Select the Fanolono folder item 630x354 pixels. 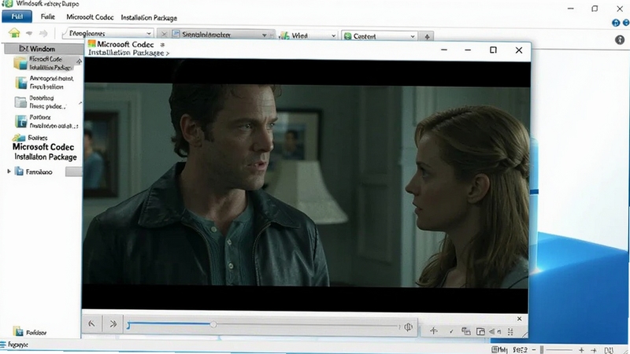click(x=34, y=171)
